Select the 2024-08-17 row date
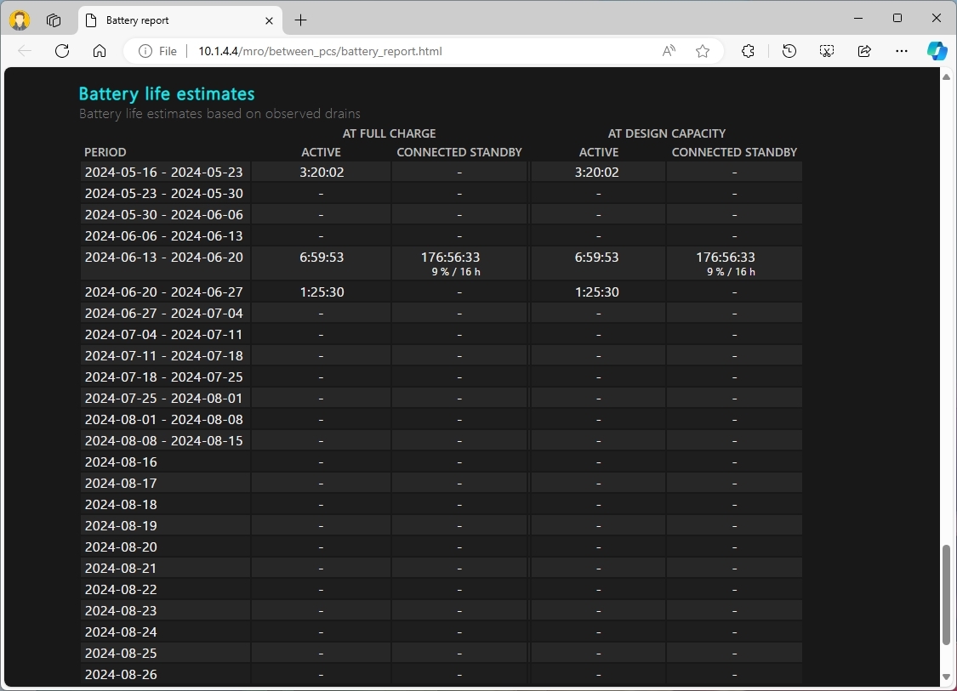Screen dimensions: 957x691 pyautogui.click(x=121, y=483)
